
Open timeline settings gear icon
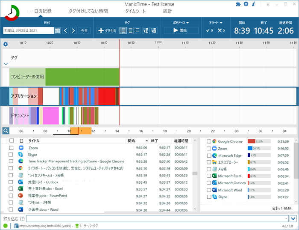[6, 44]
